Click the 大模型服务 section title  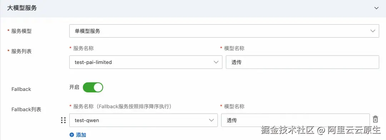[22, 8]
